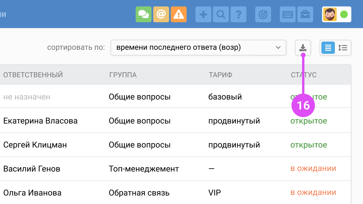Open the orange warning alerts icon
363x204 pixels.
click(x=178, y=14)
